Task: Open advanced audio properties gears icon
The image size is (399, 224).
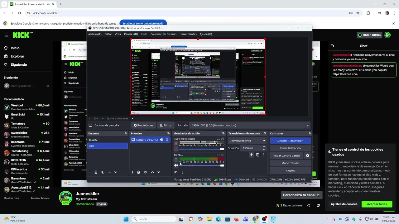Action: pos(175,172)
